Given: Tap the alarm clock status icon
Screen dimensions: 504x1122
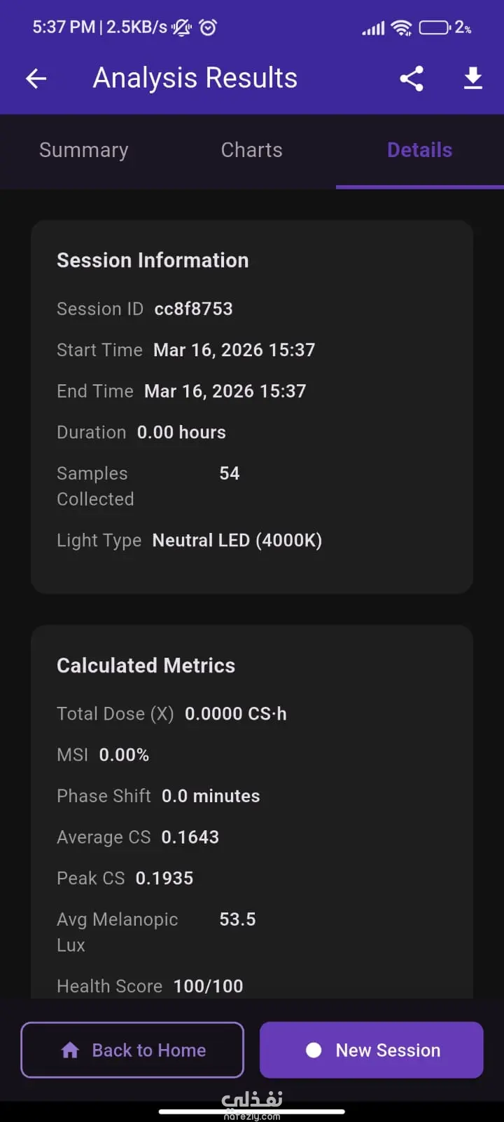Looking at the screenshot, I should (208, 27).
